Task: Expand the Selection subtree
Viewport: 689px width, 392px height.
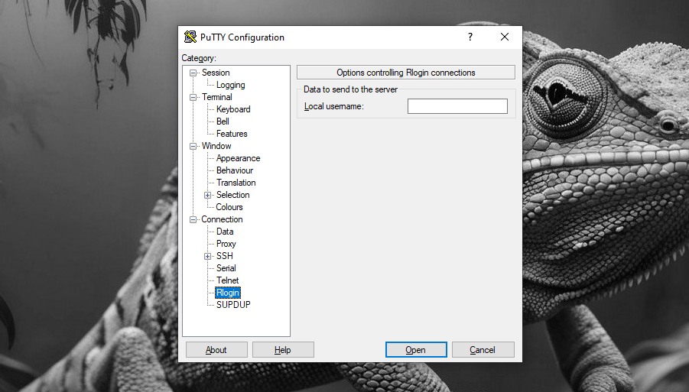Action: point(207,195)
